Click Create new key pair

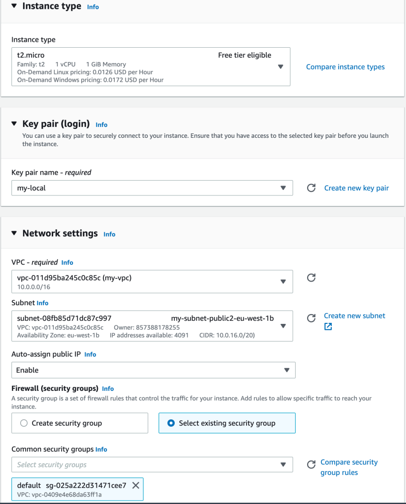(356, 188)
